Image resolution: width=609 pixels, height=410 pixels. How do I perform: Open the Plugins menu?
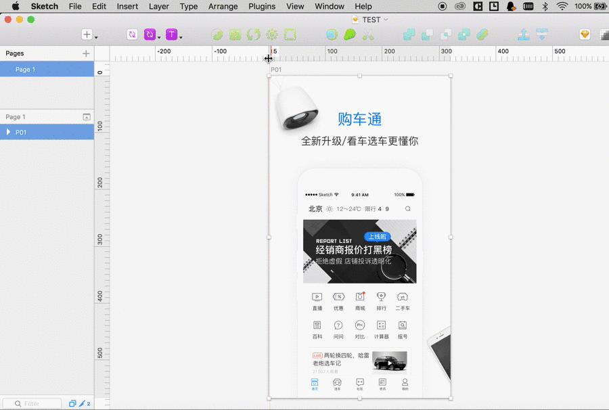point(262,6)
